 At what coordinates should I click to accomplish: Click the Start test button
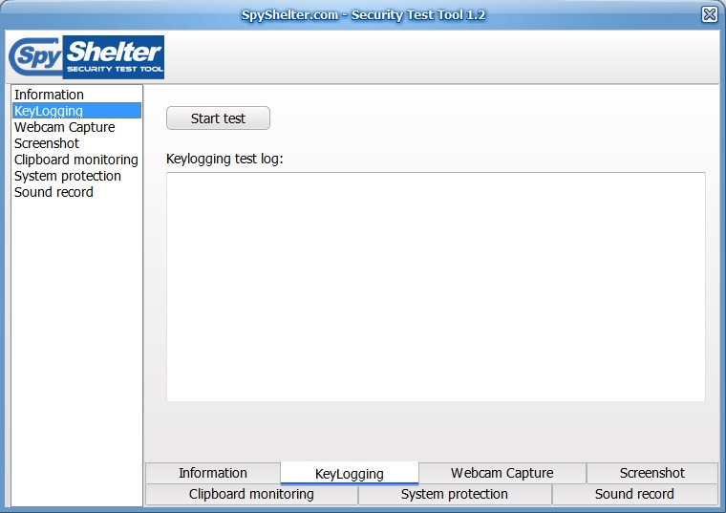(218, 118)
